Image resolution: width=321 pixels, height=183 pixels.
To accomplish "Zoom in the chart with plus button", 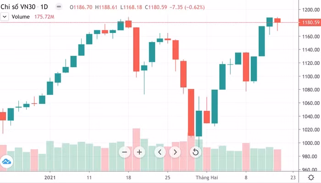I will click(140, 152).
